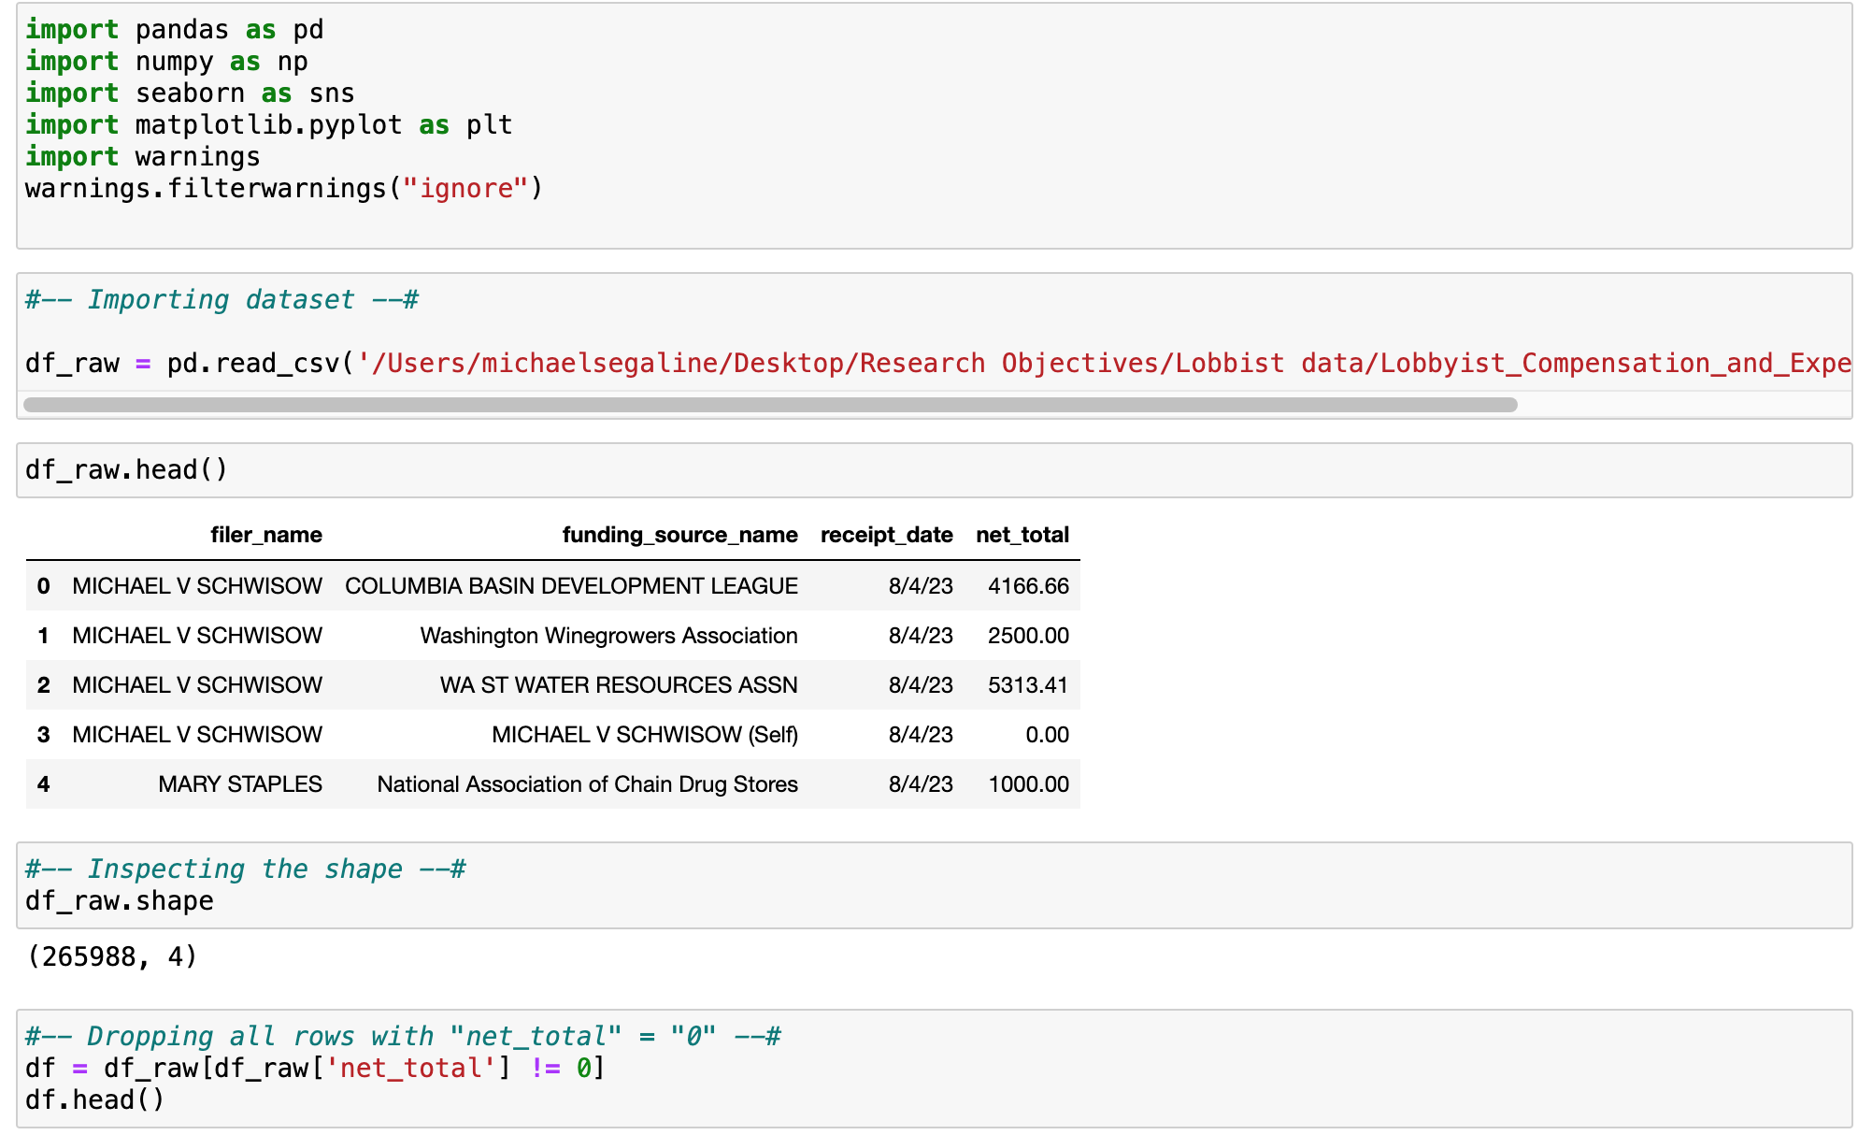Select Washington Winegrowers Association cell
This screenshot has width=1858, height=1135.
pos(608,636)
